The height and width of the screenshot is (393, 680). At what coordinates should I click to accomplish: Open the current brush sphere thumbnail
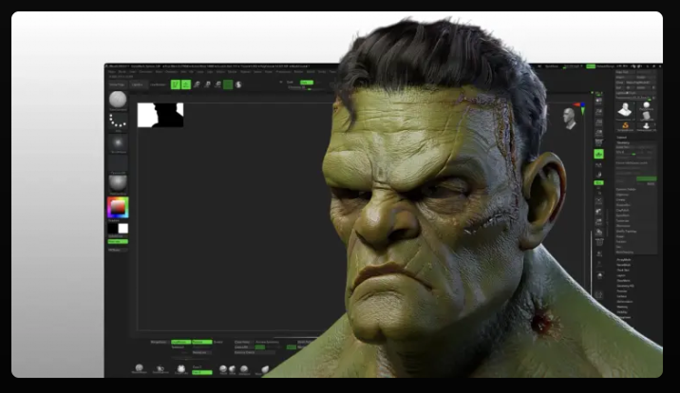[x=118, y=100]
